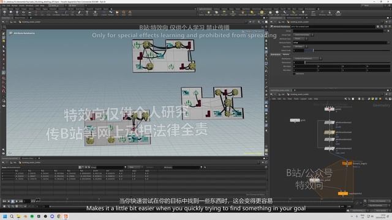Click obj path segment in parameter pane
This screenshot has height=220, width=392.
tap(284, 22)
